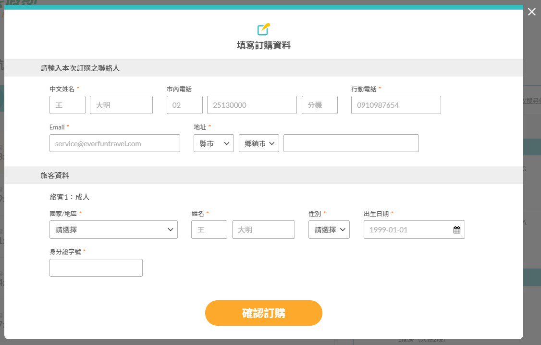Click the contact given name field
Image resolution: width=541 pixels, height=345 pixels.
click(121, 105)
